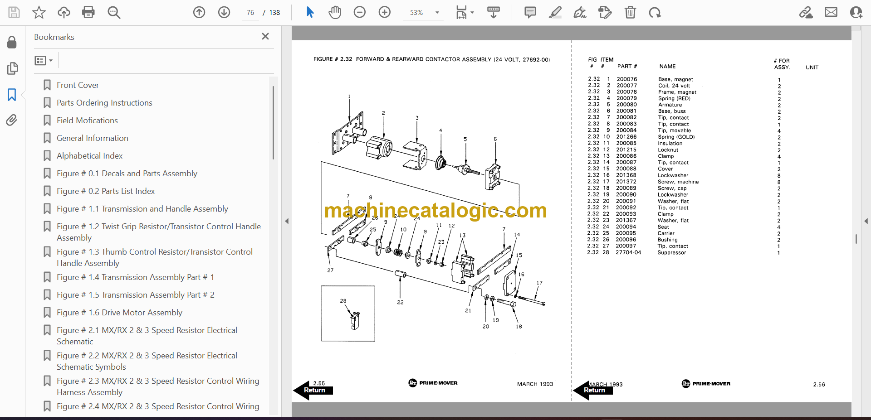Viewport: 871px width, 420px height.
Task: Click the Spring (GOLD) entry in parts list
Action: [676, 137]
